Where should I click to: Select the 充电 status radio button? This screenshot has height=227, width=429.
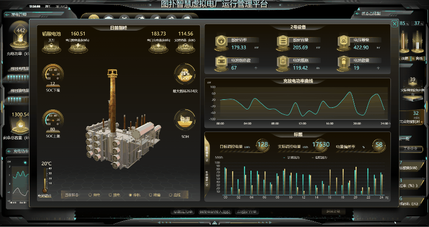pyautogui.click(x=90, y=195)
